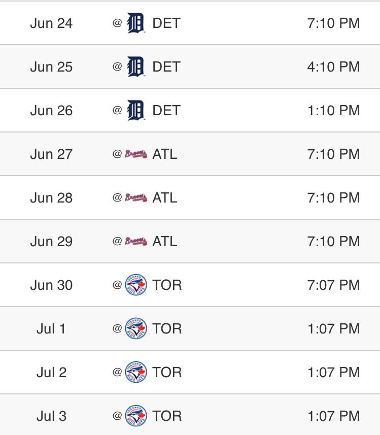Click the Blue Jays logo on Jun 30

click(x=136, y=285)
